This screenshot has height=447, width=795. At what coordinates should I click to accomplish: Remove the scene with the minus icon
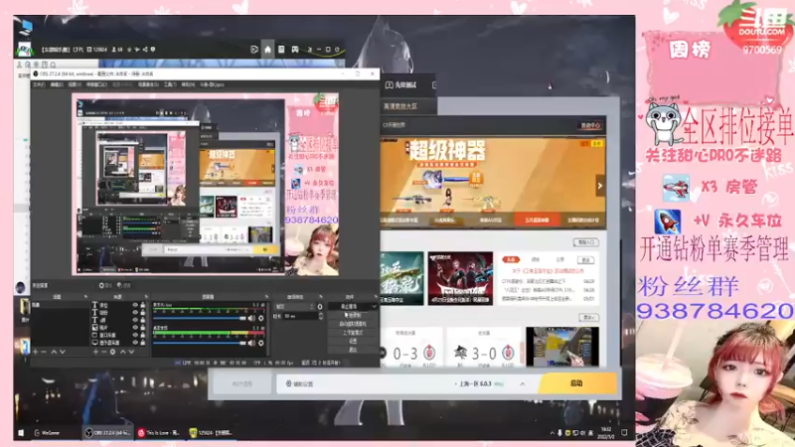(44, 352)
